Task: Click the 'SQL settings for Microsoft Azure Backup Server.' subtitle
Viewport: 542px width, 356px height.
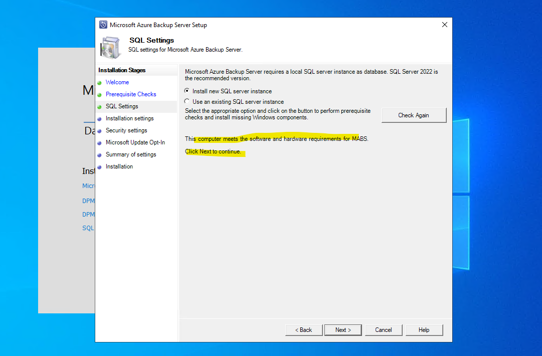Action: [x=186, y=50]
